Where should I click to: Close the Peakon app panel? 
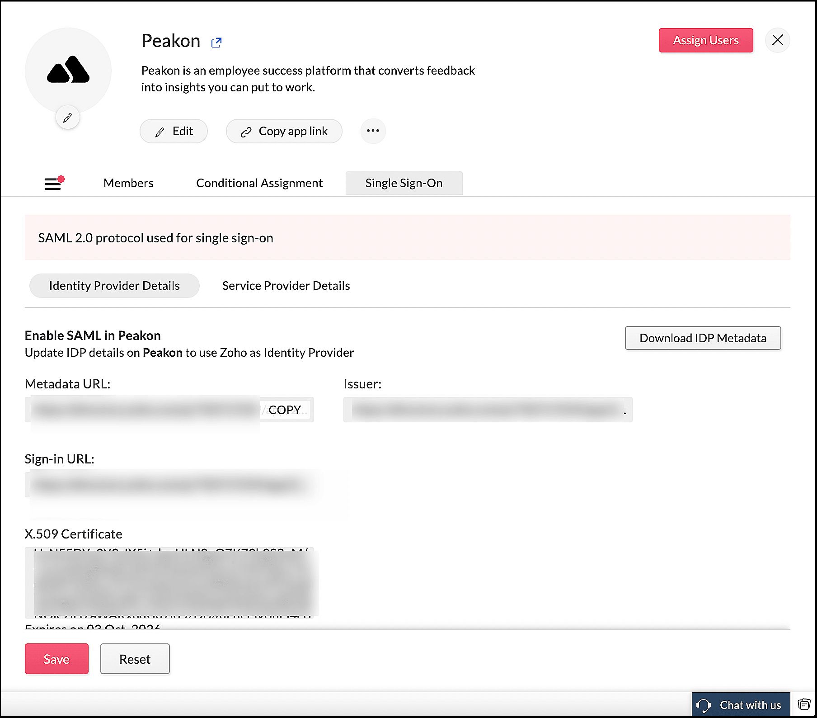[778, 40]
